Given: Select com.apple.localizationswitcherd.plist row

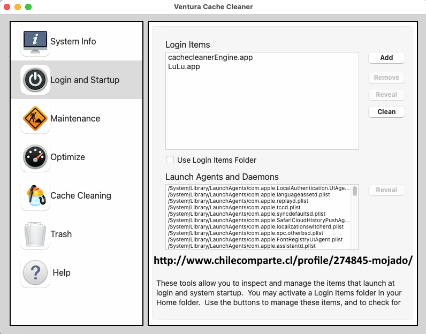Looking at the screenshot, I should coord(258,226).
